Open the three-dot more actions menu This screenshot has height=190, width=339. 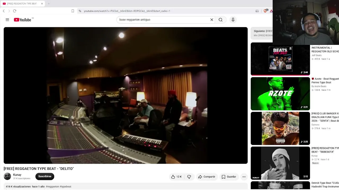[x=244, y=177]
